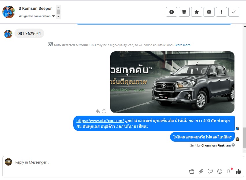Click scrollbar down arrow in conversation pane
246x180 pixels.
point(245,150)
